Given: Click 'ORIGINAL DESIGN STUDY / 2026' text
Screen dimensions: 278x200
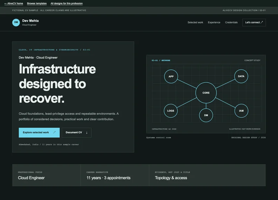Looking at the screenshot, I should click(x=248, y=137).
